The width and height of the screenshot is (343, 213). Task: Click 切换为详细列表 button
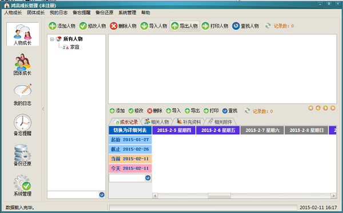pyautogui.click(x=130, y=130)
